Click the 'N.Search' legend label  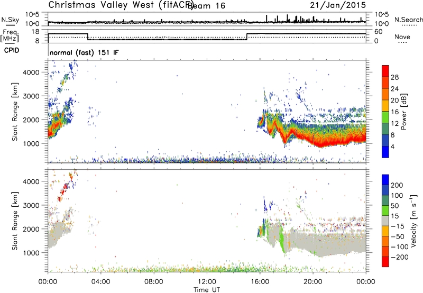[x=409, y=20]
